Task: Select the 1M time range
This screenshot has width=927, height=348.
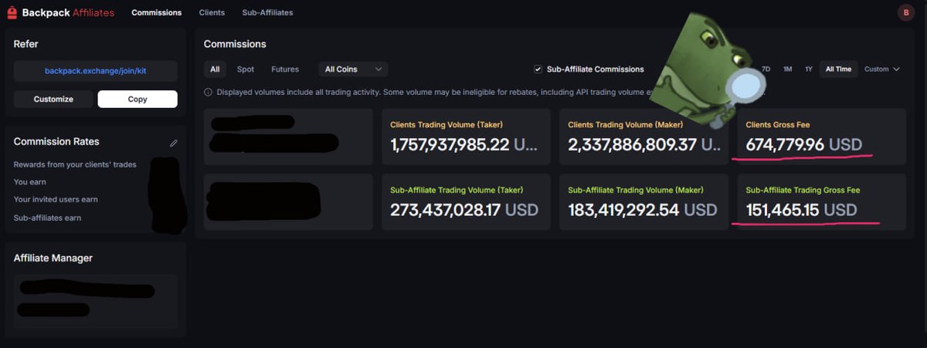Action: pos(787,69)
